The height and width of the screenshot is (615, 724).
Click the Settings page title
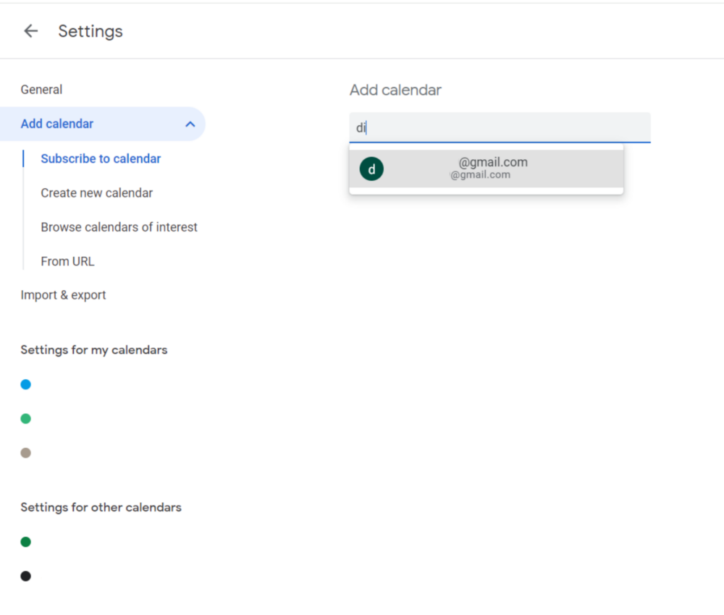[x=90, y=31]
